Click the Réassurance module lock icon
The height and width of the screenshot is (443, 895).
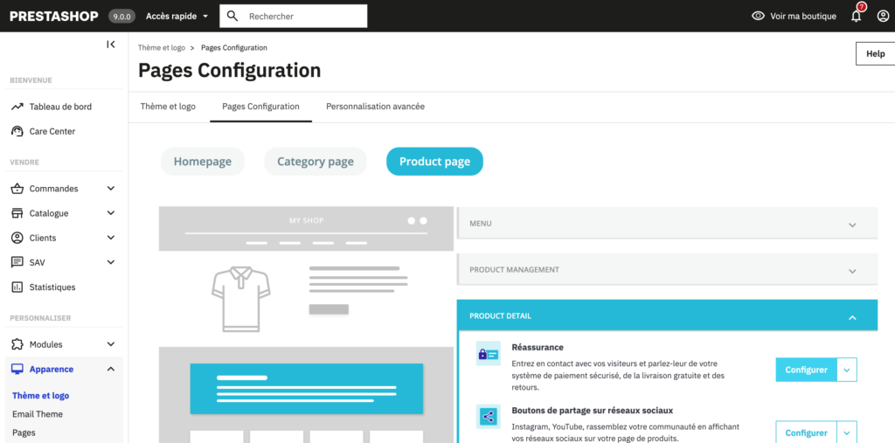489,354
